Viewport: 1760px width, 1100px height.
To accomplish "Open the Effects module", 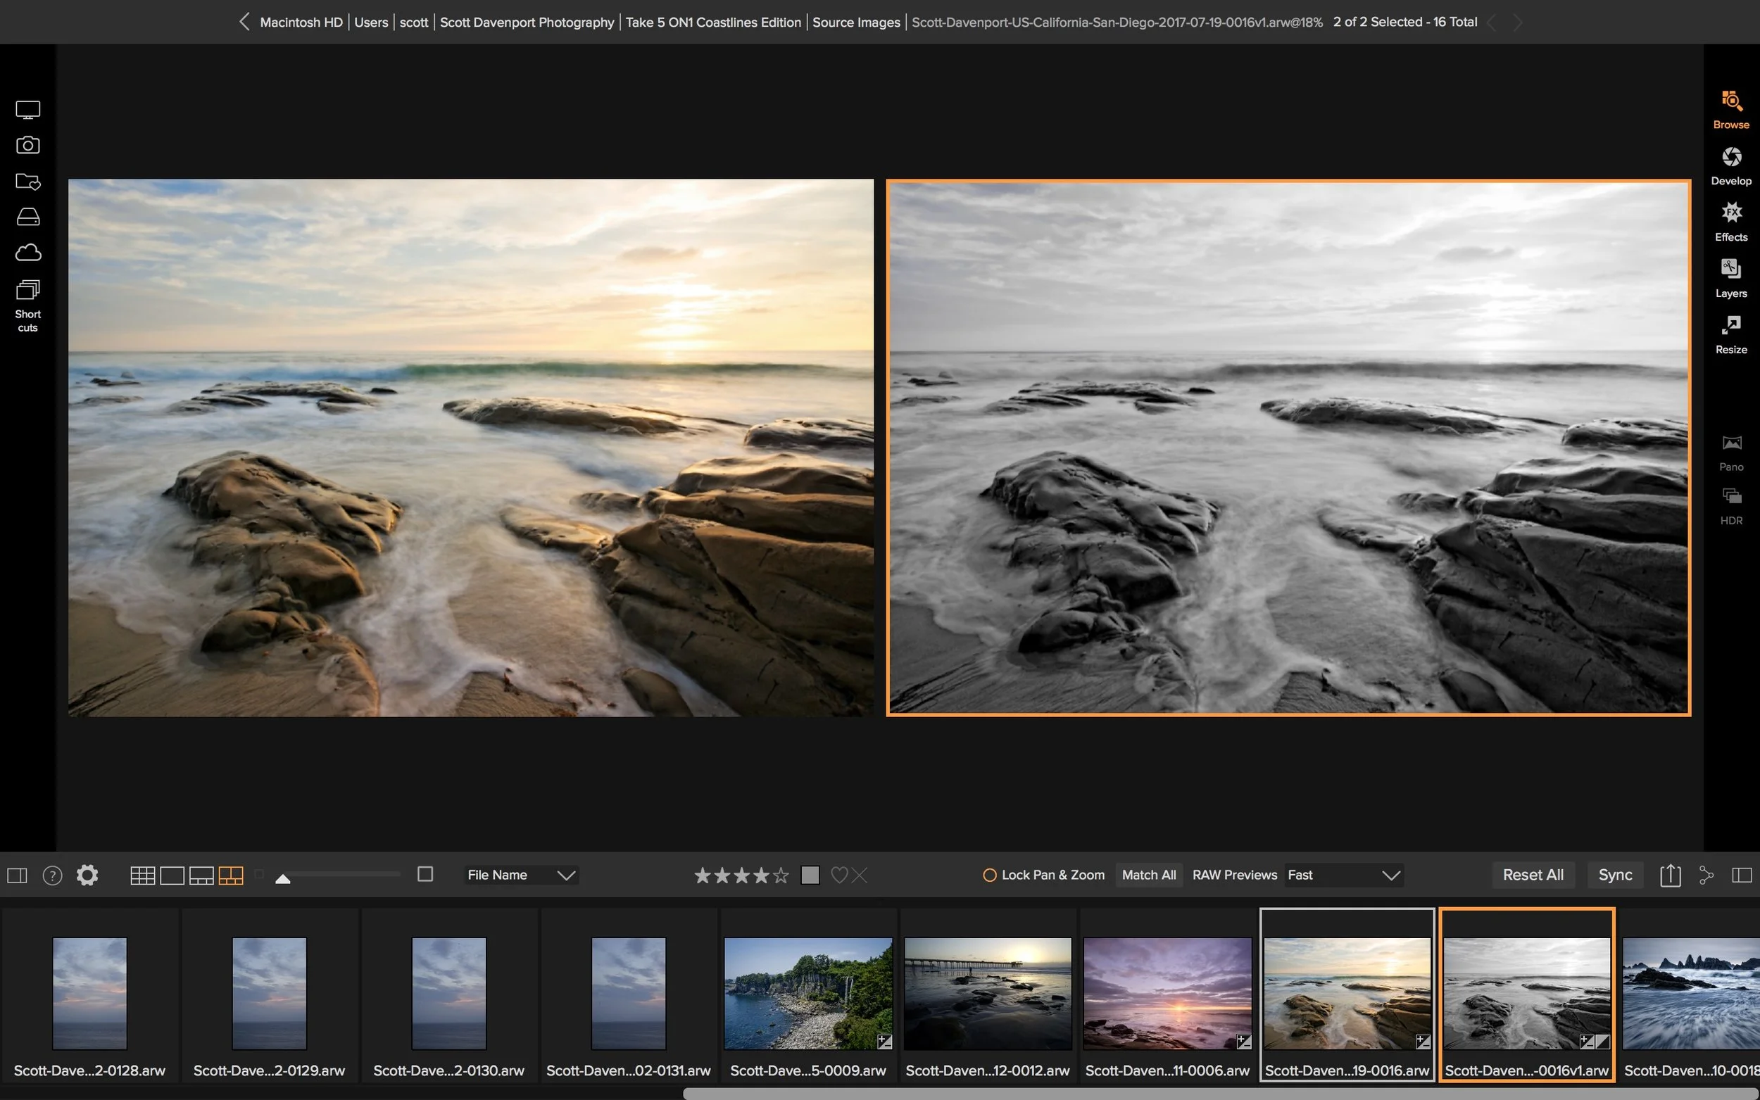I will tap(1731, 222).
